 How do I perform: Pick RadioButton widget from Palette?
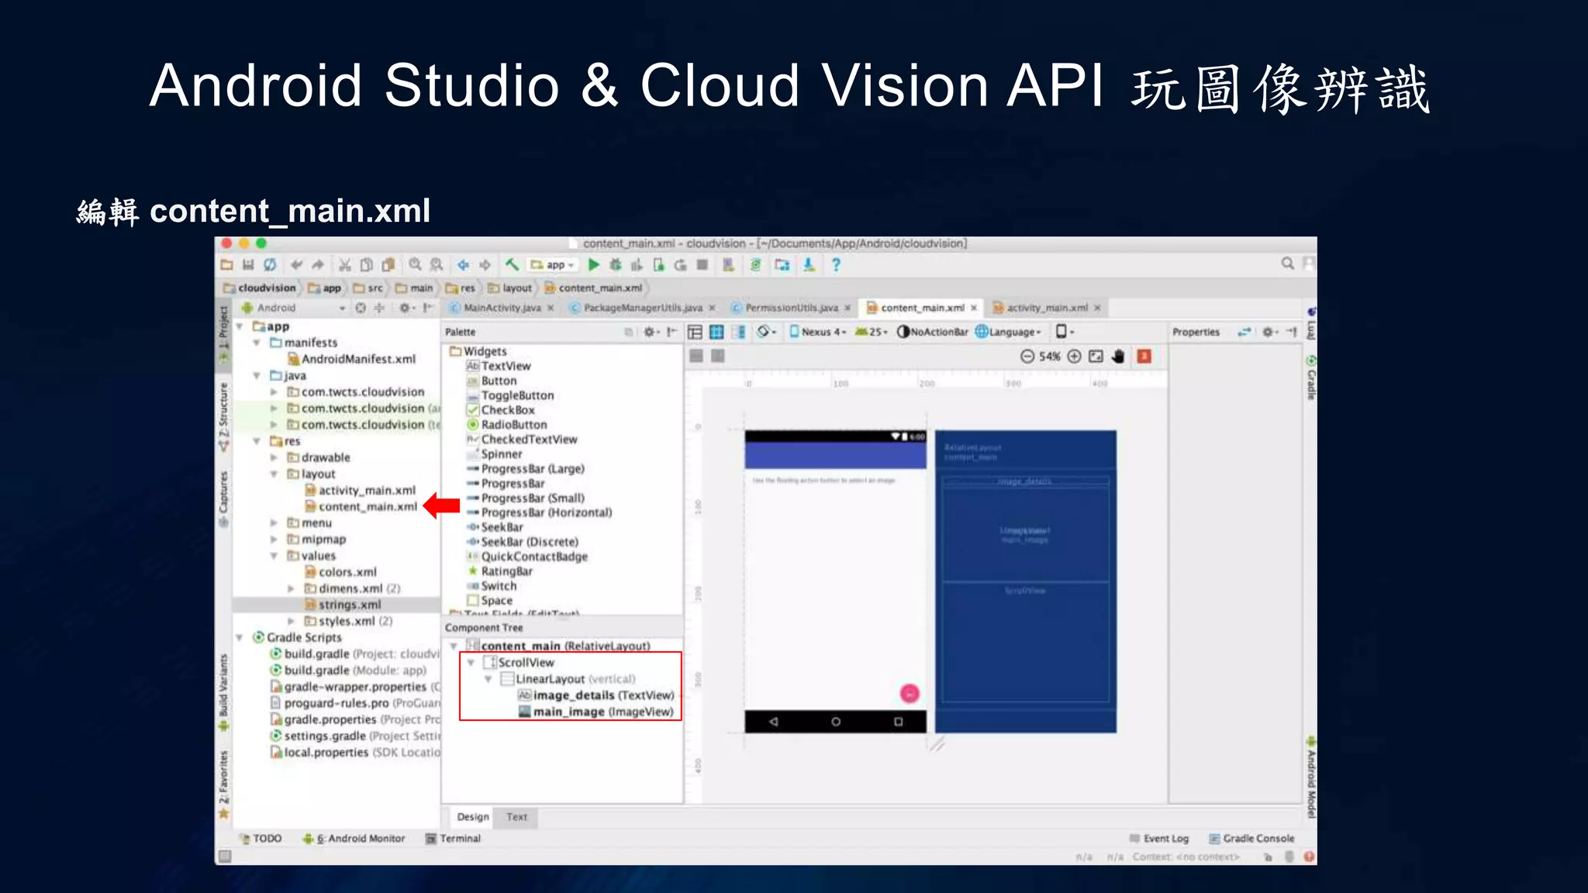coord(507,425)
